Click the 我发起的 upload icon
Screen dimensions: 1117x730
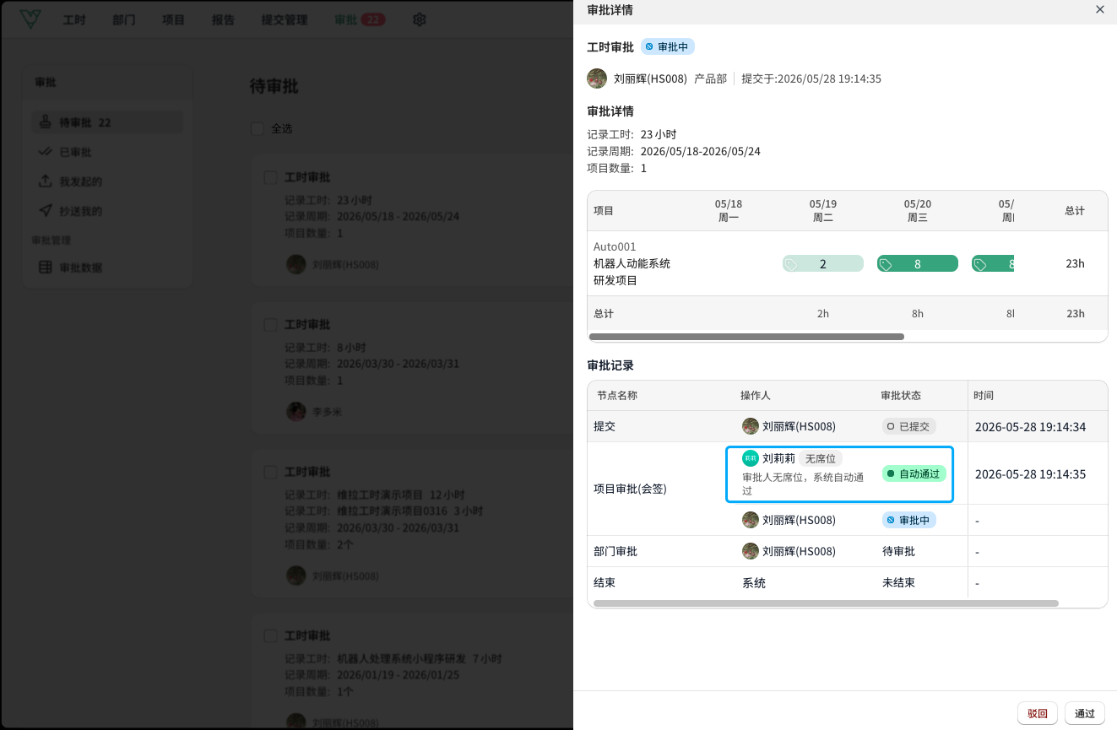coord(46,181)
